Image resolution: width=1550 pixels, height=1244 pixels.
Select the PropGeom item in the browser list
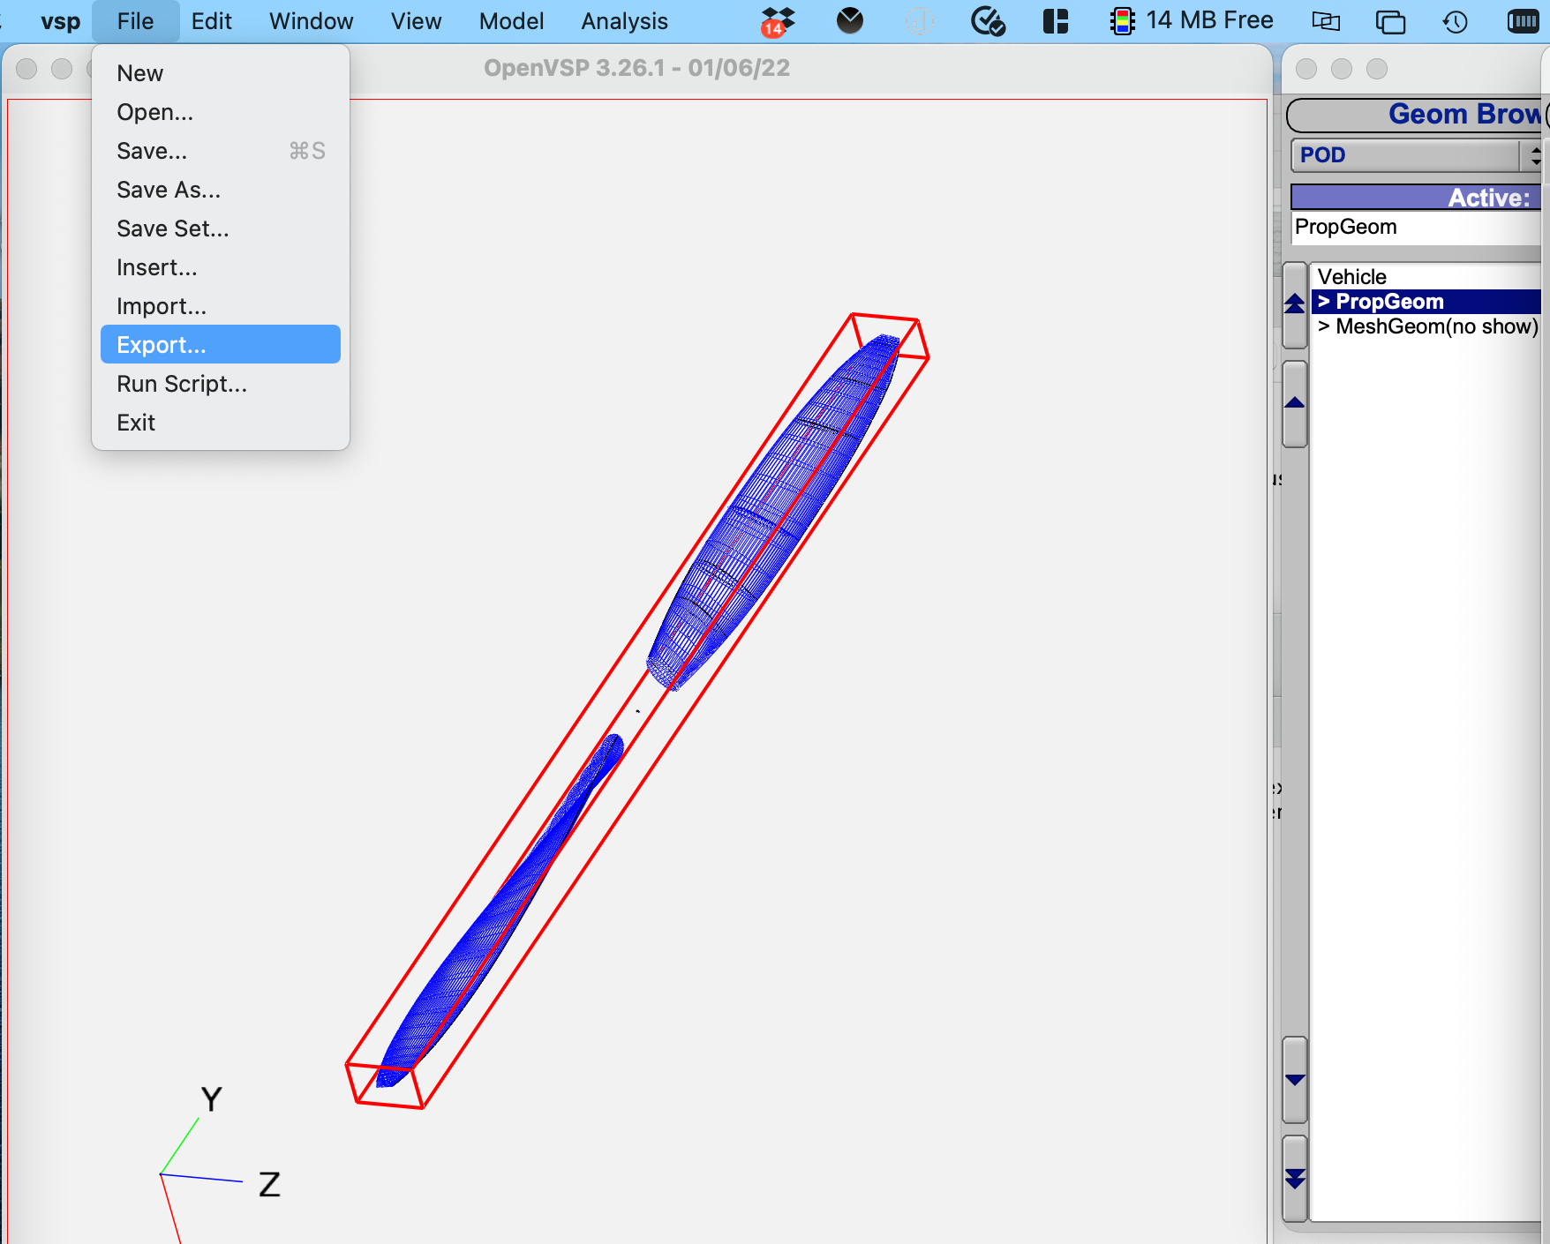click(x=1389, y=302)
